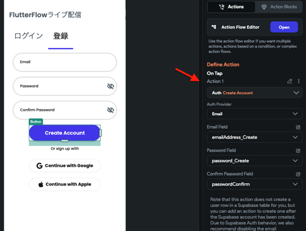
Task: Expand the passwordConfirm dropdown
Action: (254, 184)
